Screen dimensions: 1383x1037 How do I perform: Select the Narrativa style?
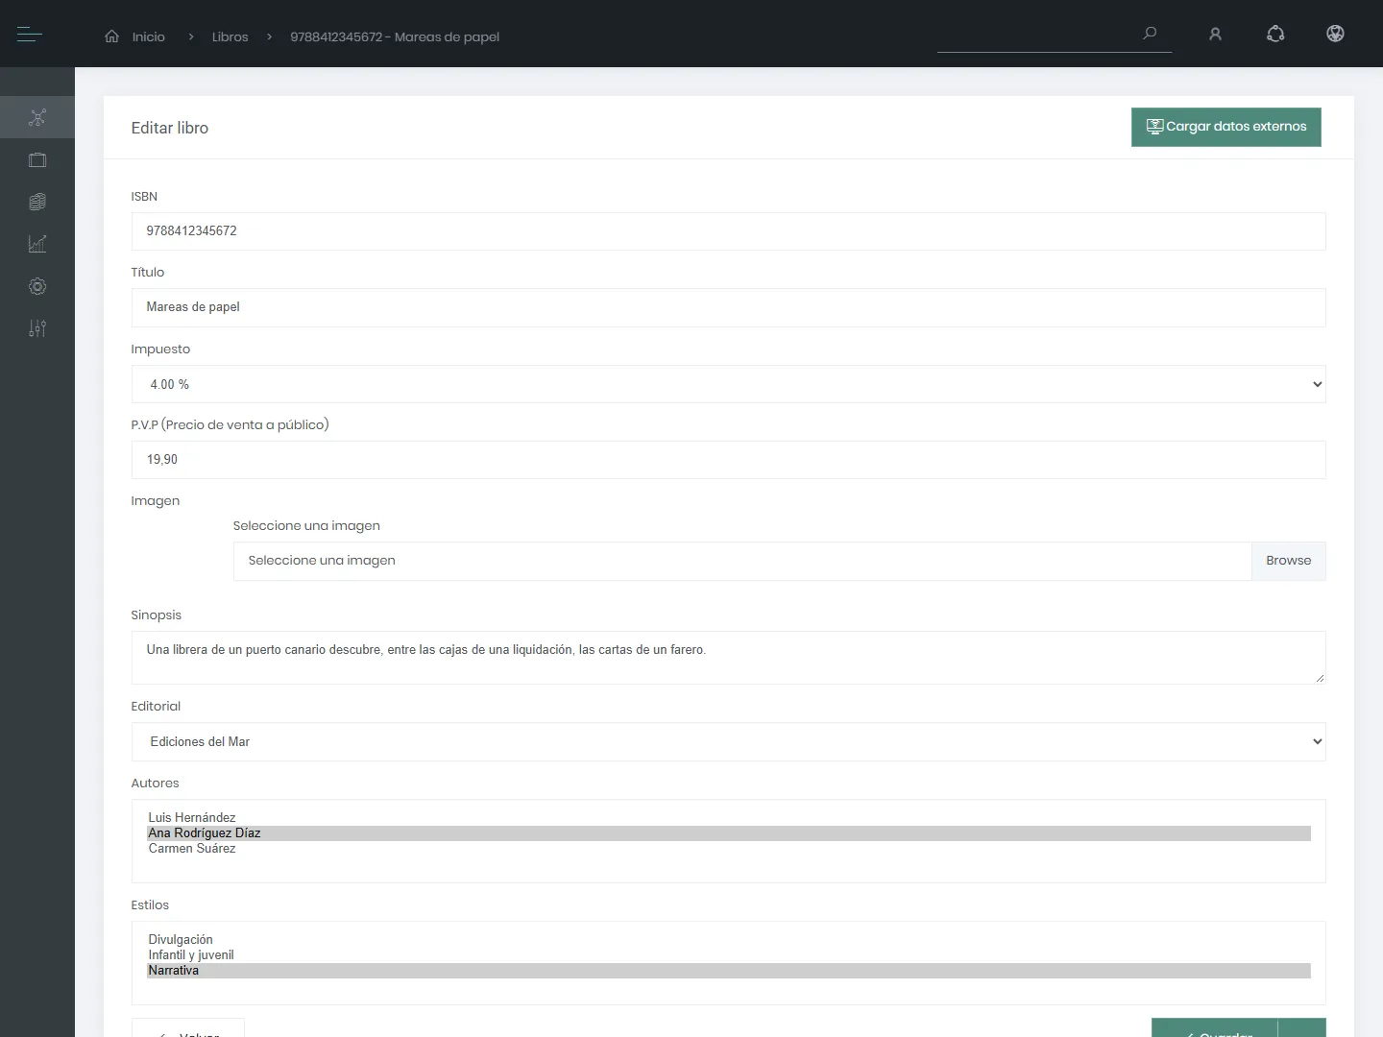point(729,971)
